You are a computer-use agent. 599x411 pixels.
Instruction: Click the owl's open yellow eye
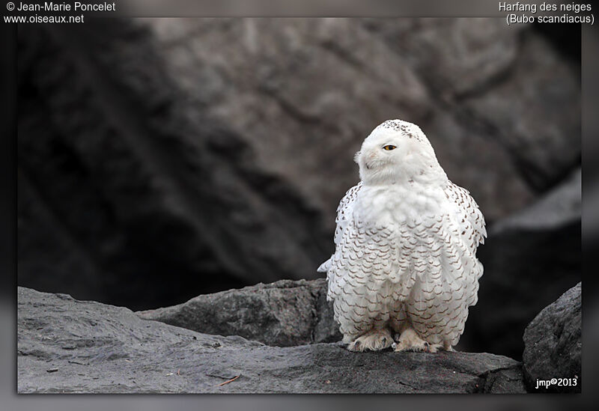(x=389, y=147)
